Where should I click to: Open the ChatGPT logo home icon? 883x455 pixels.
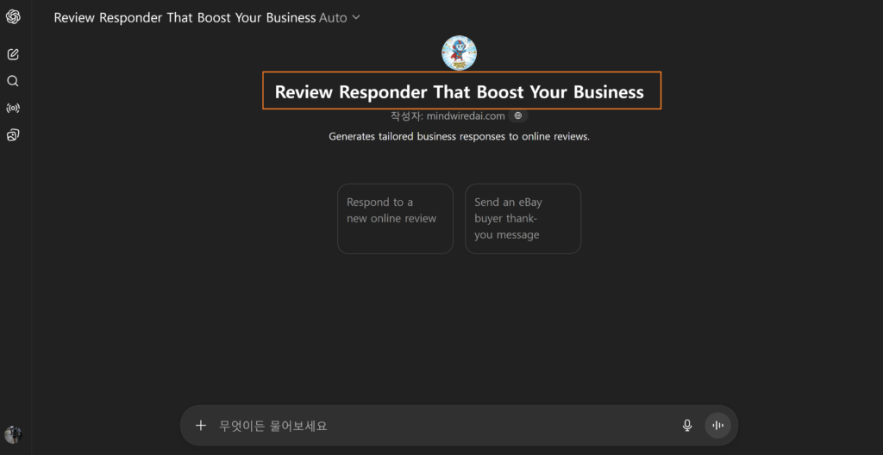coord(13,17)
